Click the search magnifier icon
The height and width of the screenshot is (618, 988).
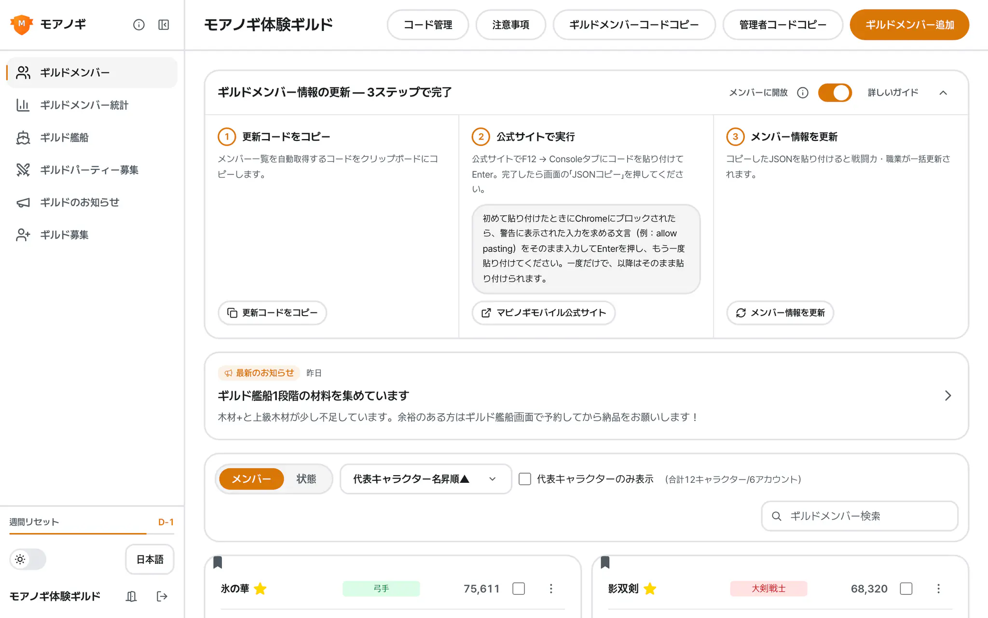[x=776, y=516]
